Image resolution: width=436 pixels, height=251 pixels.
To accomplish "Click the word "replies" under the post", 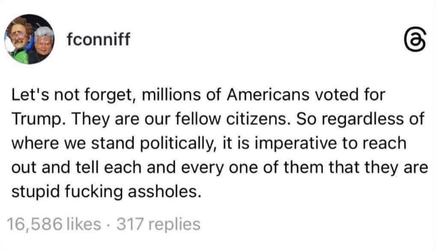I will point(174,224).
